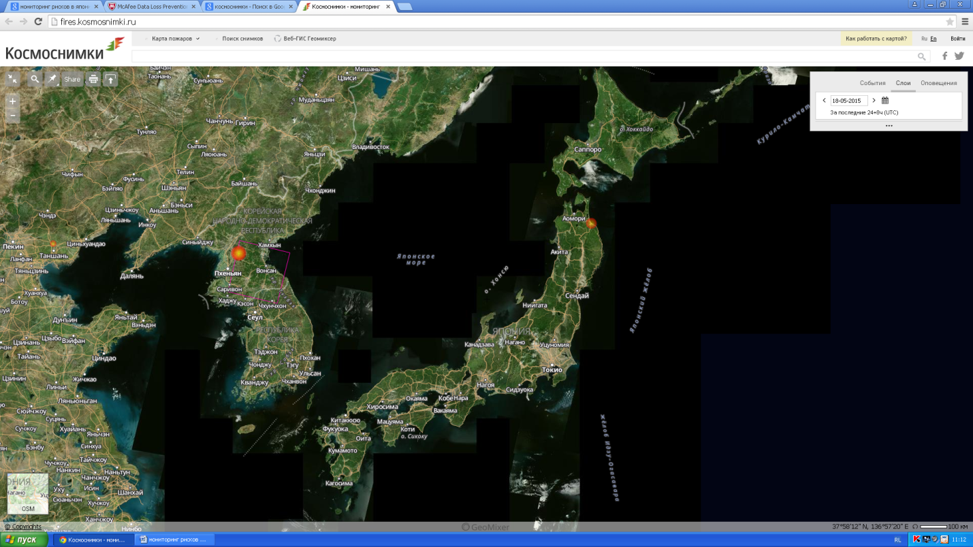Click the Саппоро city label
The height and width of the screenshot is (547, 973).
588,149
